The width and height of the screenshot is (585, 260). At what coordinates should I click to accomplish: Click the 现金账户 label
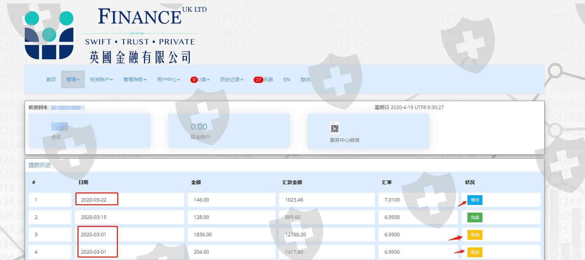pyautogui.click(x=200, y=137)
